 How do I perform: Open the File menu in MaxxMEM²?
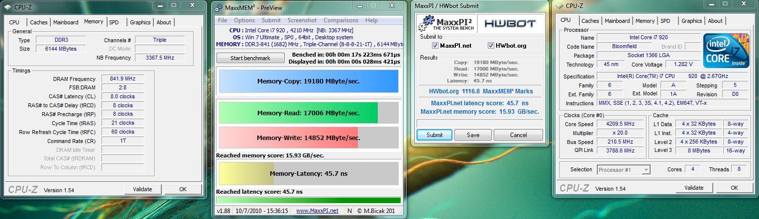click(x=222, y=20)
